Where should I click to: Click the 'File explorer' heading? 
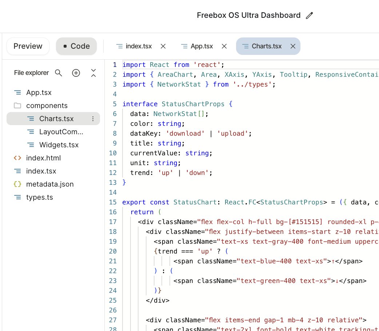coord(31,73)
